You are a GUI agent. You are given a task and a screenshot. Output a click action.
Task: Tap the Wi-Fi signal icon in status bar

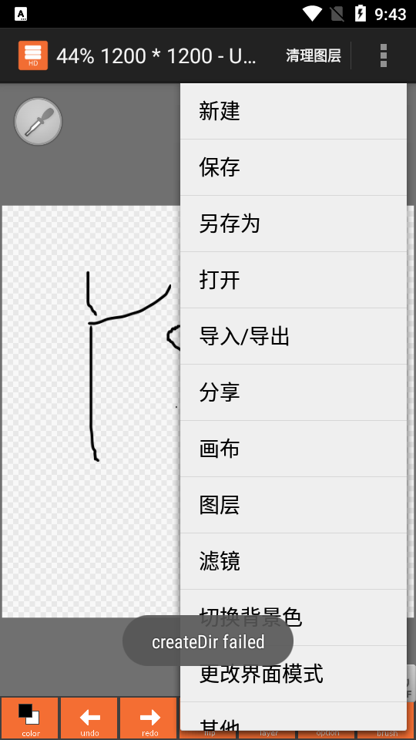click(312, 14)
